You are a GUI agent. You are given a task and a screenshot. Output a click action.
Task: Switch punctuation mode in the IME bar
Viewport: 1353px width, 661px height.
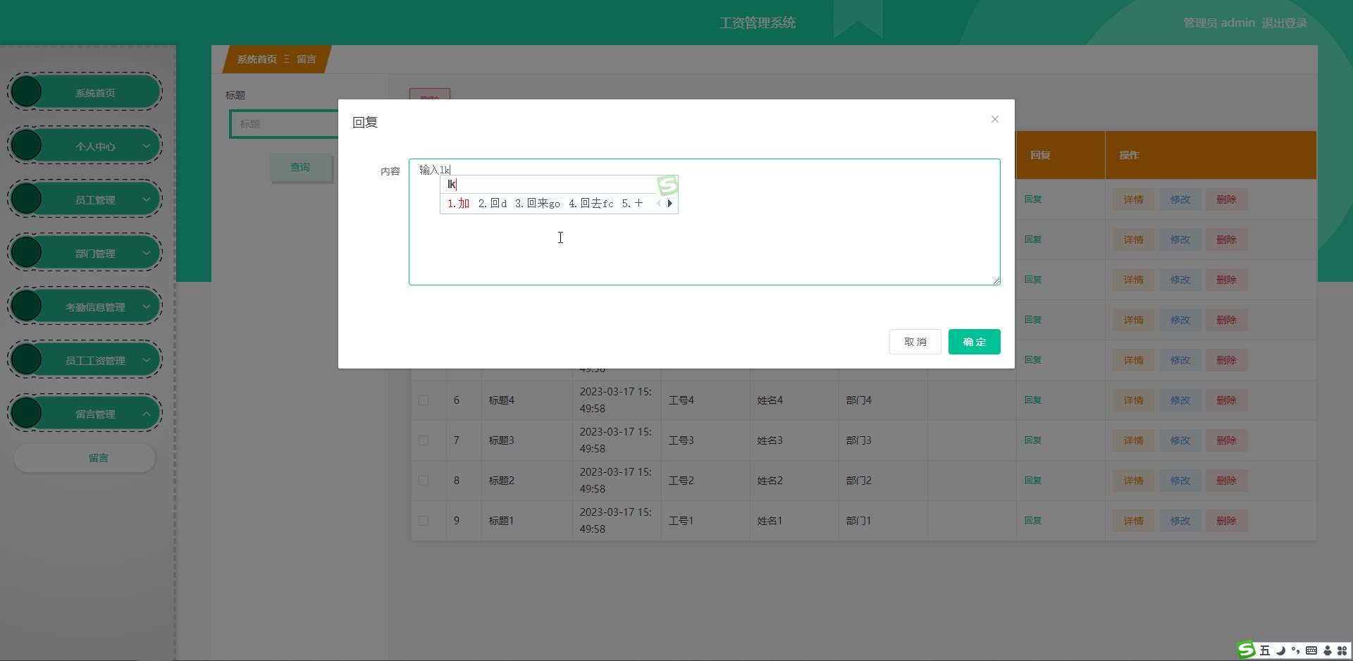[1295, 650]
